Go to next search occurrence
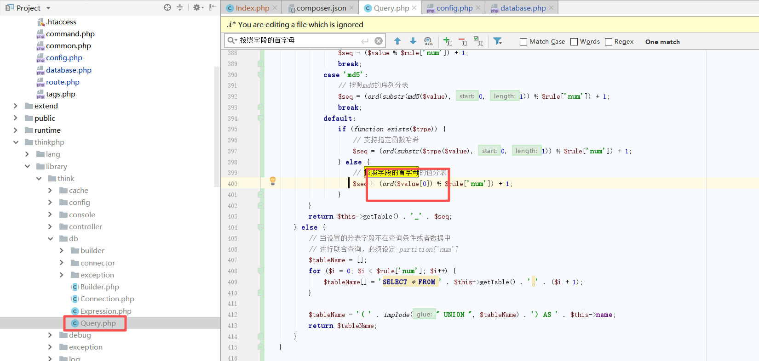The height and width of the screenshot is (361, 759). 413,41
